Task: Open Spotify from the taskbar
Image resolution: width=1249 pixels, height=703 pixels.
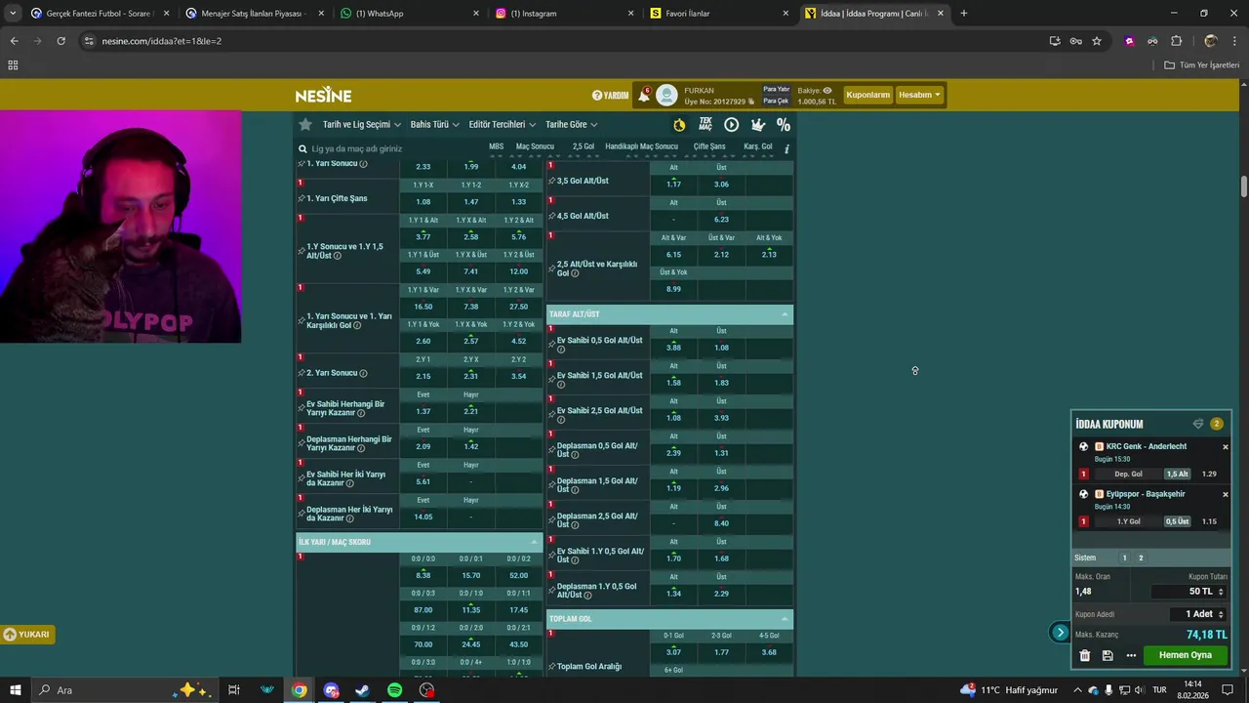Action: [x=394, y=690]
